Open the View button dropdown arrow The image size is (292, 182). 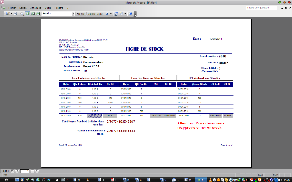tap(11, 14)
